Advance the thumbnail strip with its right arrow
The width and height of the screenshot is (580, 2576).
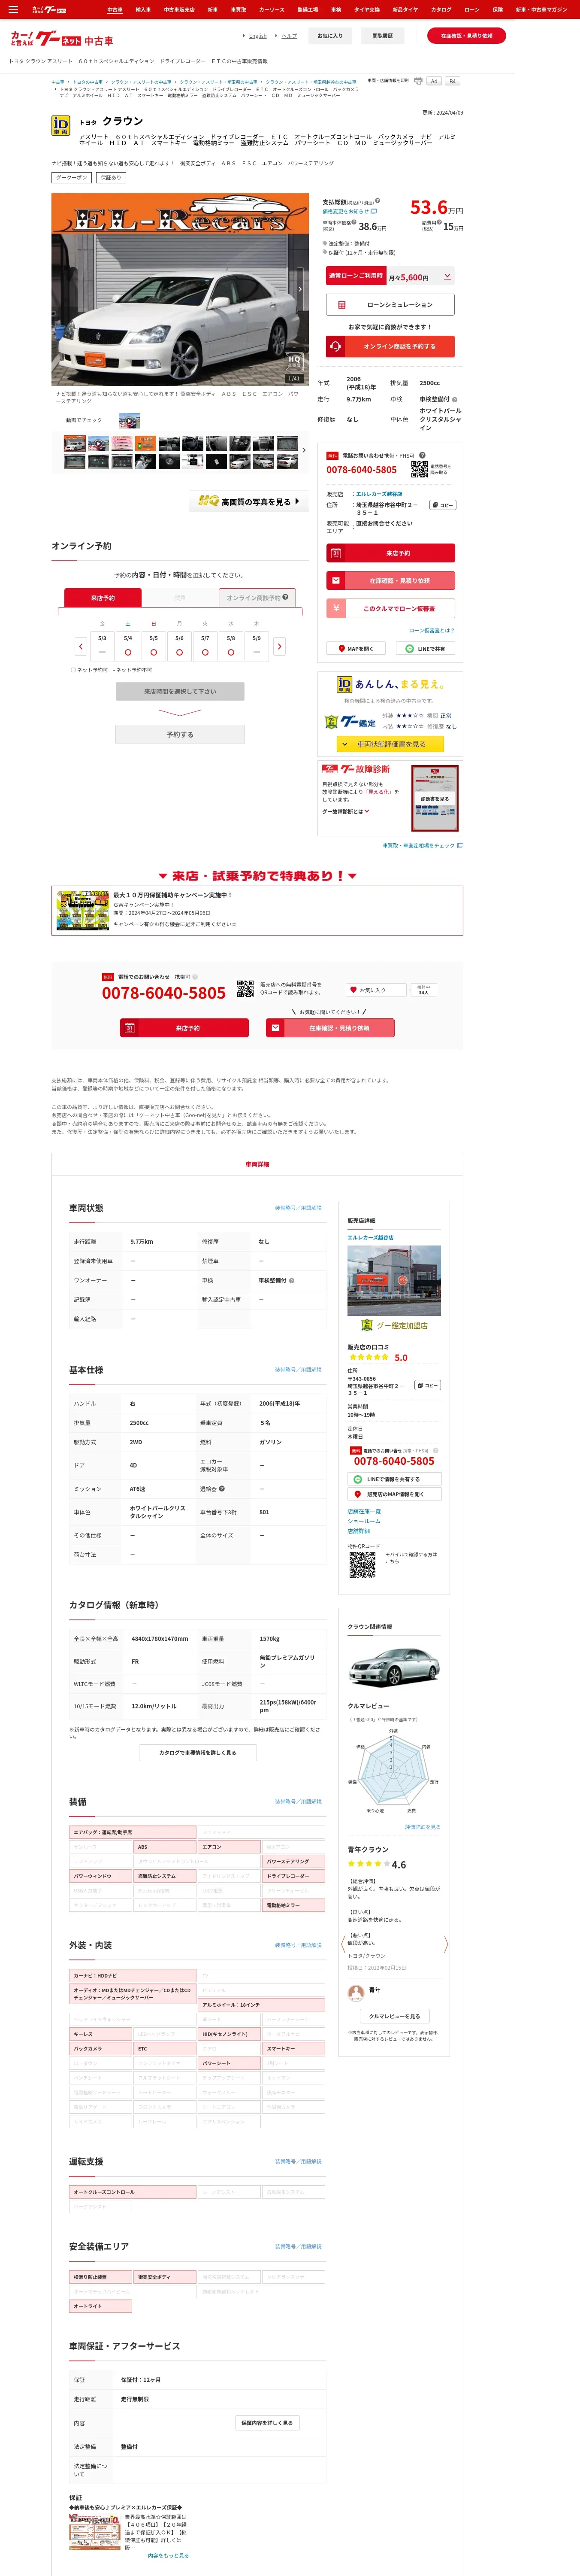click(304, 451)
